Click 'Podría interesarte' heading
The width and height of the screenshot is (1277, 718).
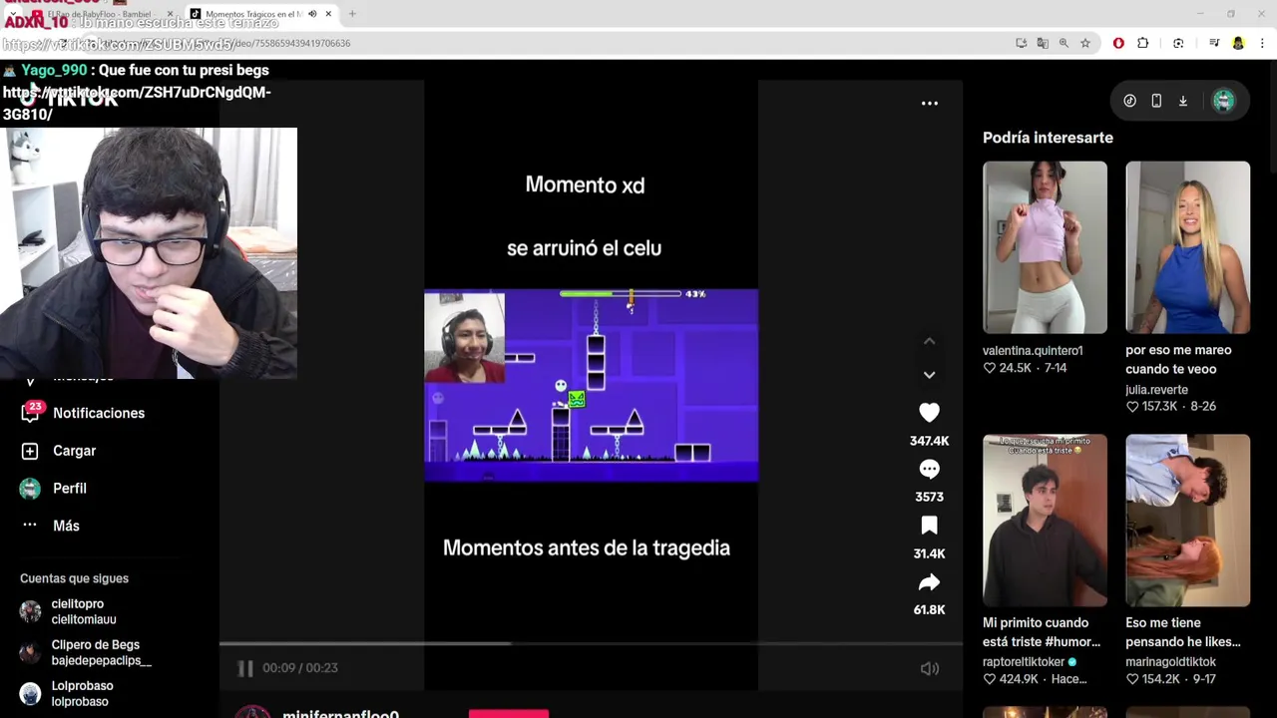click(x=1048, y=138)
